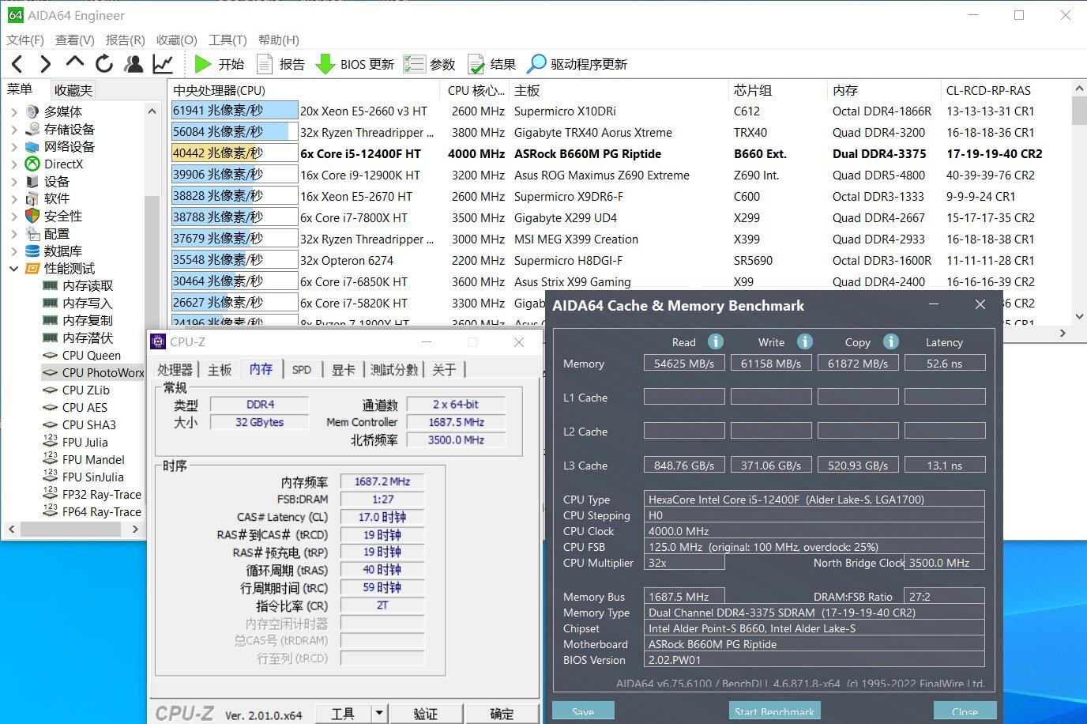Expand the 软件 tree node
Viewport: 1087px width, 724px height.
tap(13, 198)
